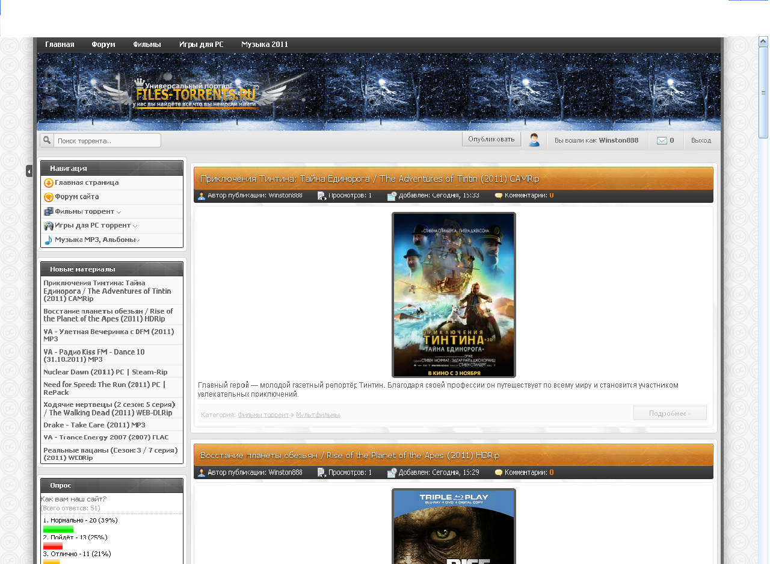
Task: Open the Мультфильмы category link
Action: coord(318,415)
